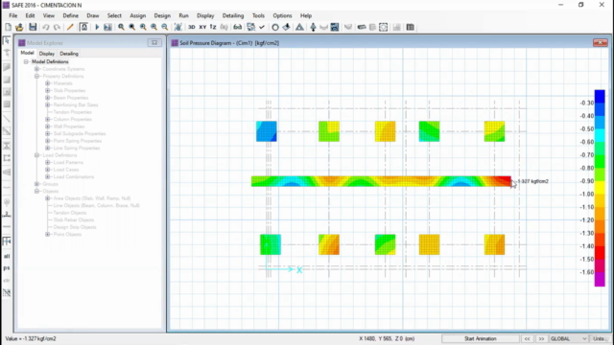Save the model with the floppy disk icon
The height and width of the screenshot is (345, 614).
point(33,27)
